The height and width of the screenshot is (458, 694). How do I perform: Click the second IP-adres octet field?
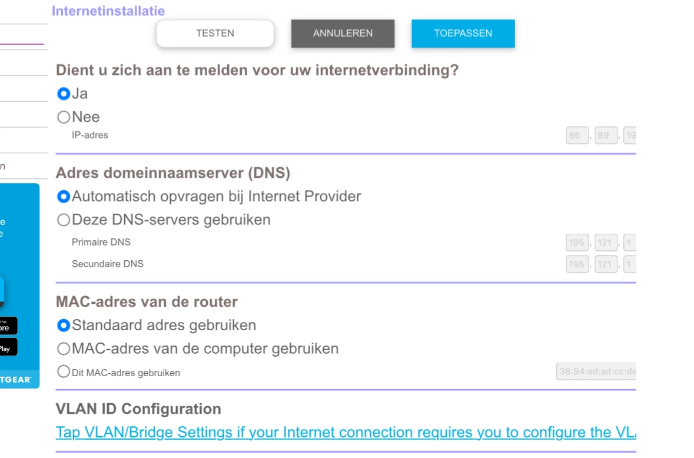[x=606, y=136]
